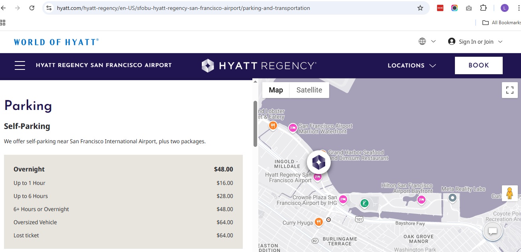This screenshot has height=252, width=521.
Task: Switch map to Satellite view
Action: [309, 90]
